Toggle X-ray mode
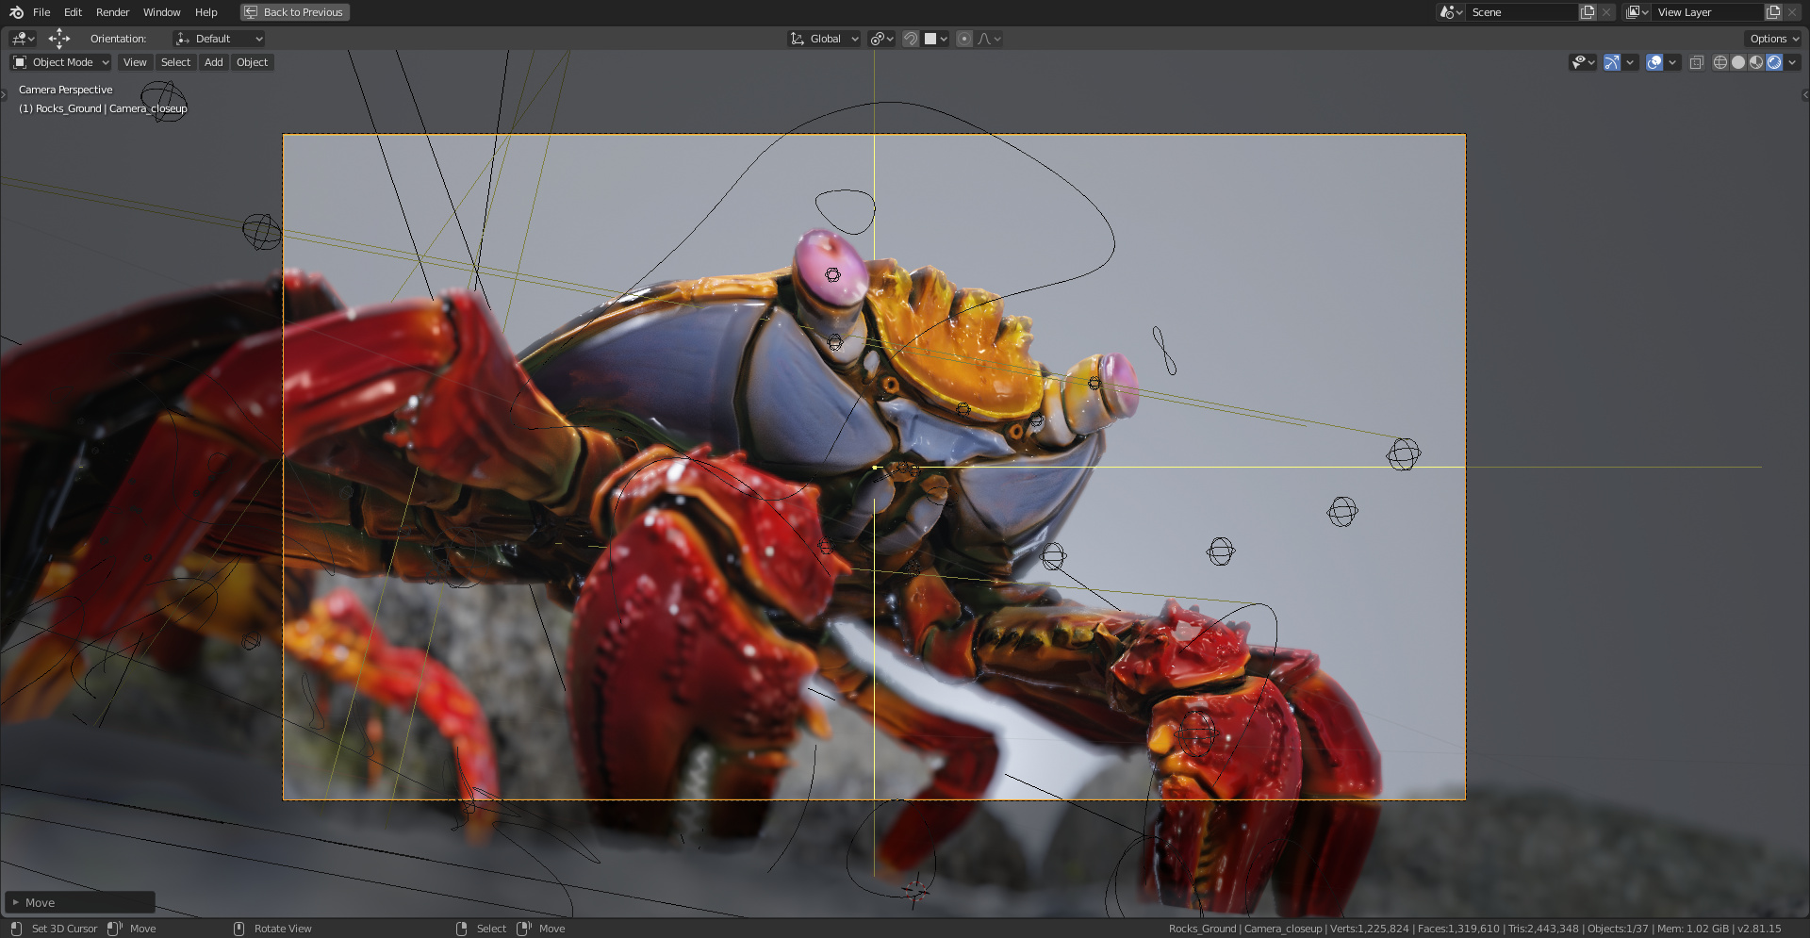The image size is (1810, 938). [x=1696, y=62]
